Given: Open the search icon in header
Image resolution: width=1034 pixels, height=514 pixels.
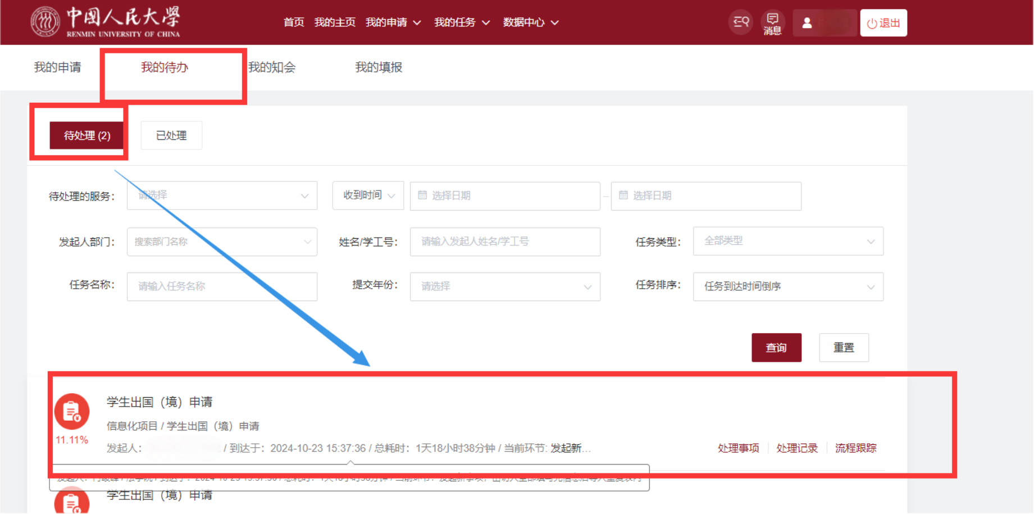Looking at the screenshot, I should click(x=741, y=22).
